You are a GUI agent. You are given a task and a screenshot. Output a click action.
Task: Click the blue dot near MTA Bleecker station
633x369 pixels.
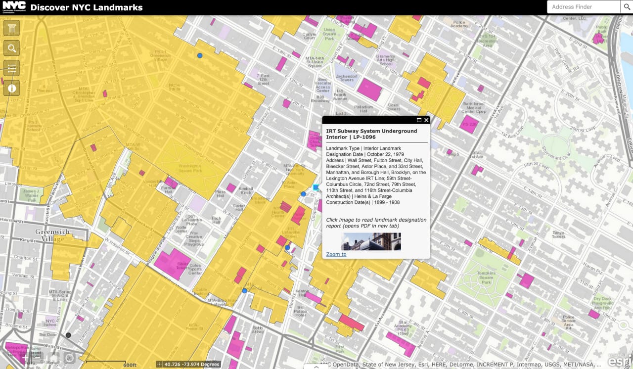[244, 291]
